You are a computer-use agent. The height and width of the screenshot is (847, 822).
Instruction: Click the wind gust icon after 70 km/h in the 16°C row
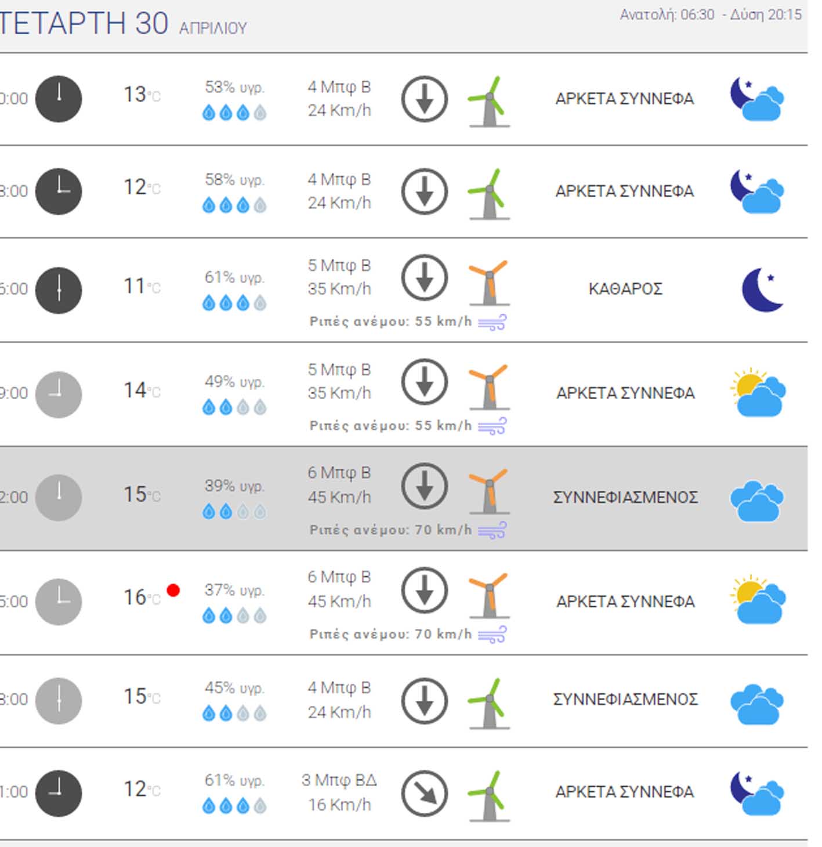tap(492, 634)
